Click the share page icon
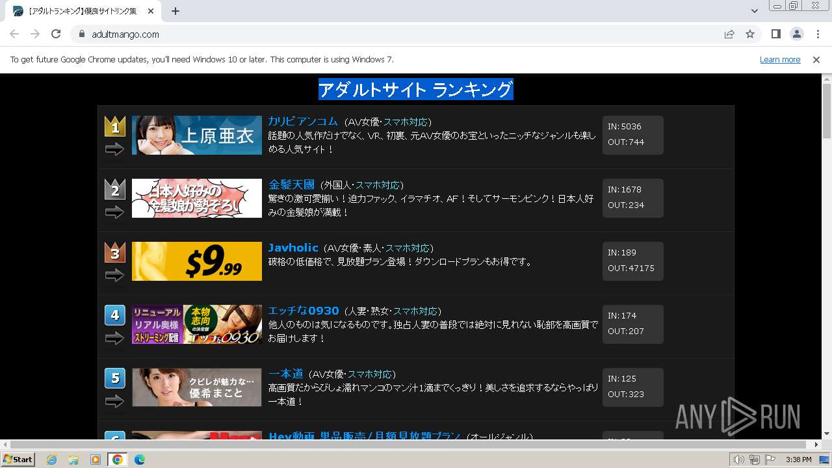 729,34
